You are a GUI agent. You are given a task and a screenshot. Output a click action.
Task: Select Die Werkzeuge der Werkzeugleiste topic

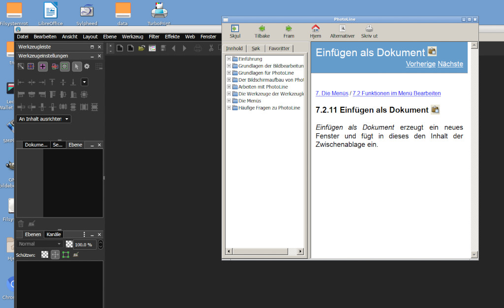[271, 94]
